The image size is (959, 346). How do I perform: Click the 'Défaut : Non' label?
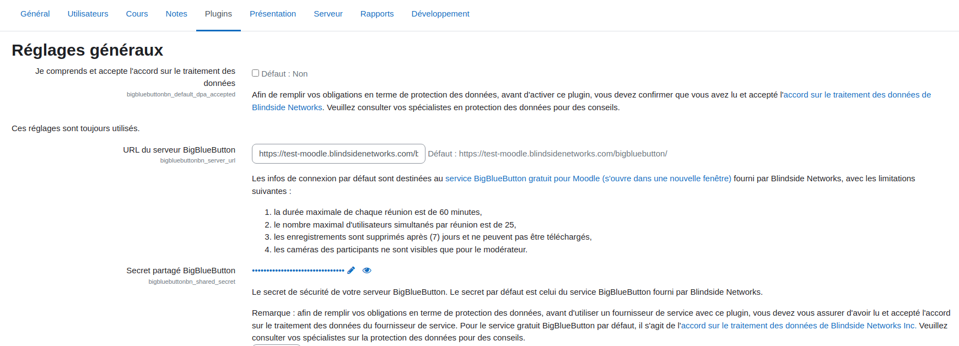point(284,74)
